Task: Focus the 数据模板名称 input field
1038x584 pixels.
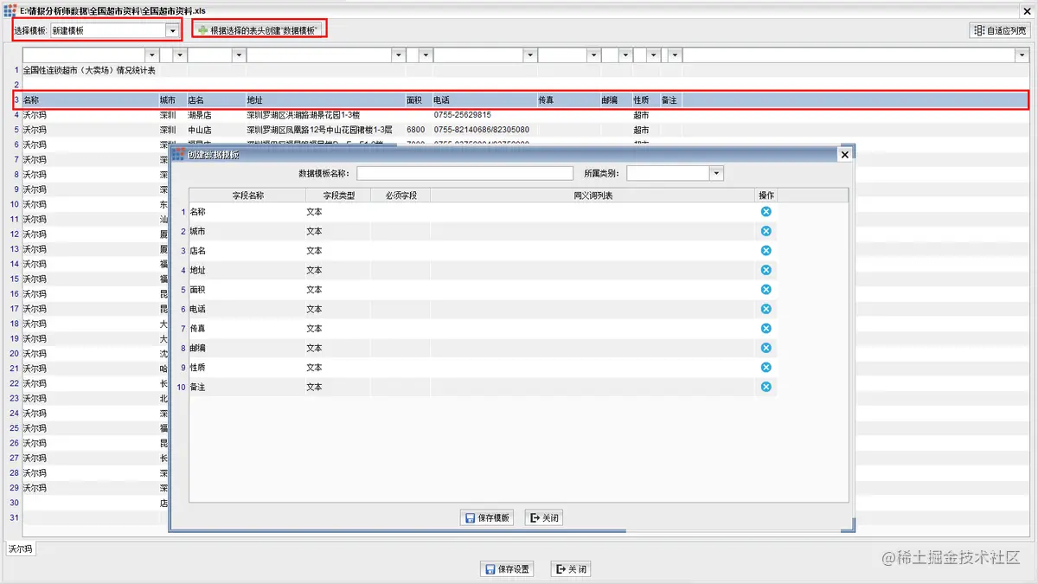Action: click(x=465, y=174)
